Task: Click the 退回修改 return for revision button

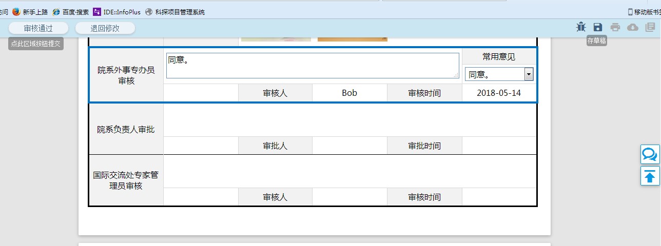Action: 105,28
